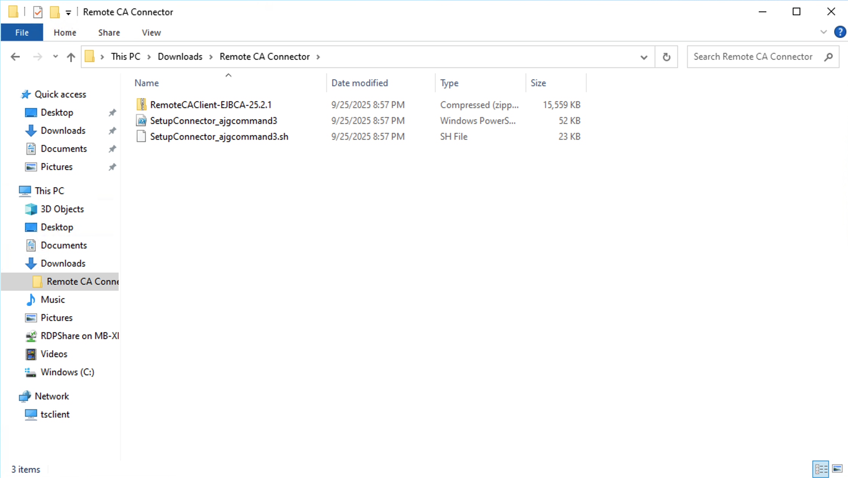Click search magnifier icon in search box
The image size is (848, 478).
(x=828, y=57)
